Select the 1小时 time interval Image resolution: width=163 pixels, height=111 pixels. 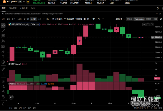tap(26, 19)
